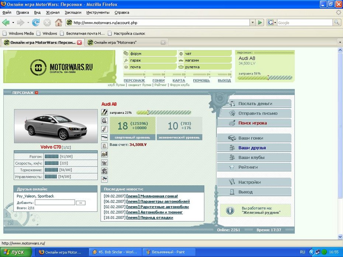Open Ваши друзья in sidebar
The height and width of the screenshot is (257, 343).
tap(254, 148)
